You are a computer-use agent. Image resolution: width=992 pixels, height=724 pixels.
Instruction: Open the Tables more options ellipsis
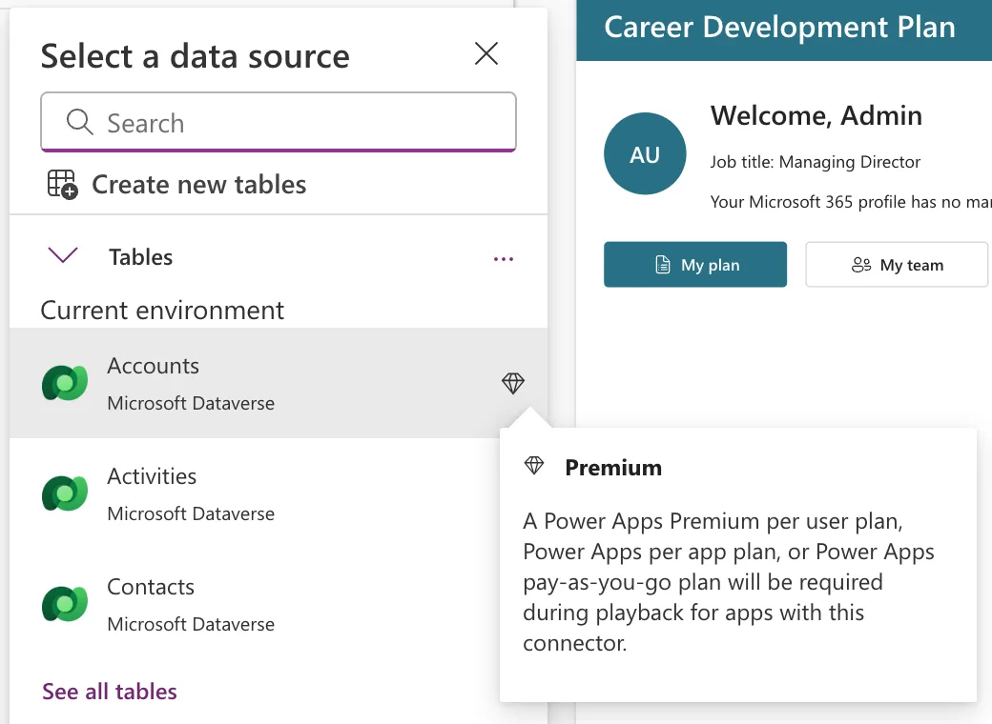click(504, 258)
